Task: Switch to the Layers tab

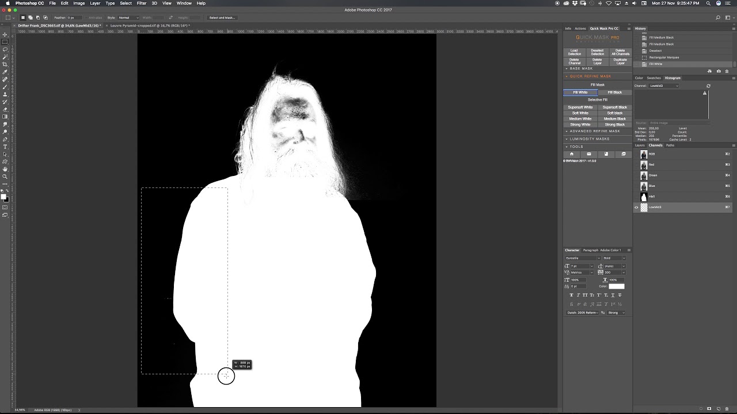Action: click(x=640, y=145)
